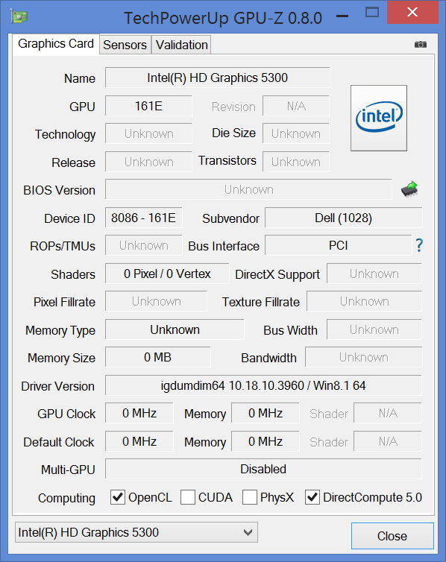Select the Intel(R) HD Graphics 5300 combo box

pos(136,532)
